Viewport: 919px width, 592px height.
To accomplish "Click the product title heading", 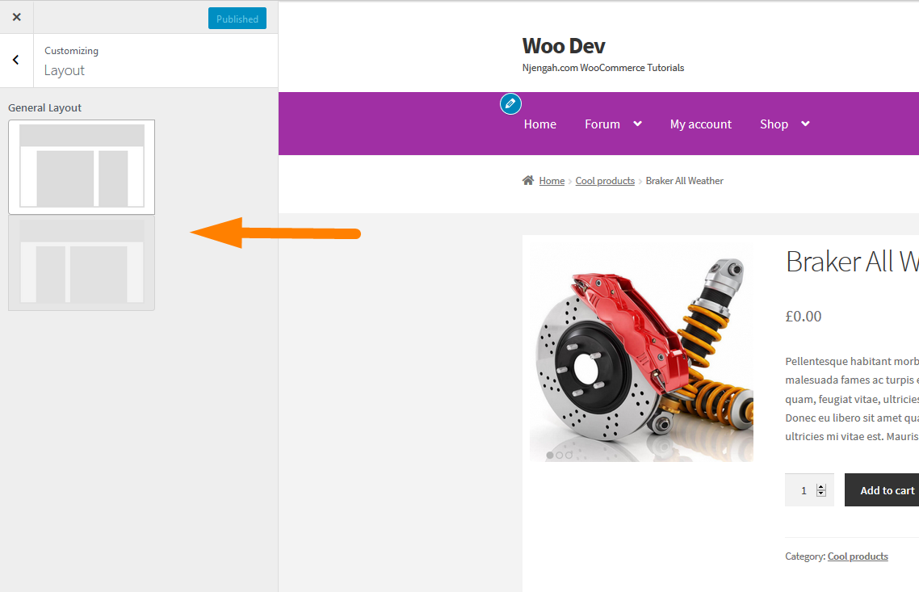I will [852, 262].
